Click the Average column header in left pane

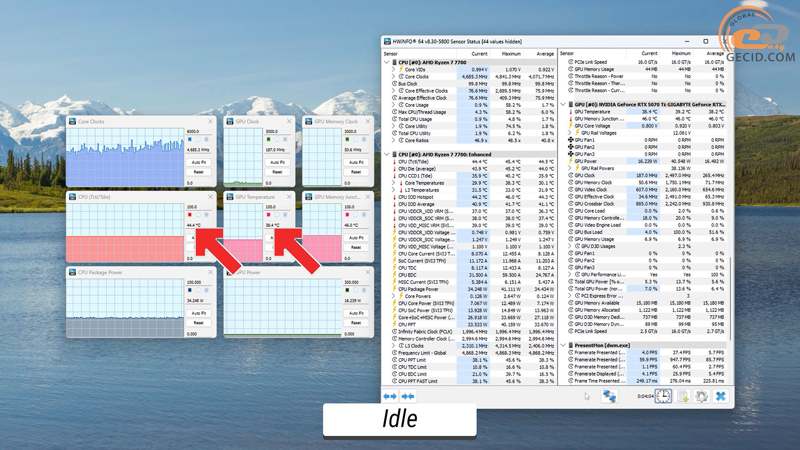(x=540, y=54)
